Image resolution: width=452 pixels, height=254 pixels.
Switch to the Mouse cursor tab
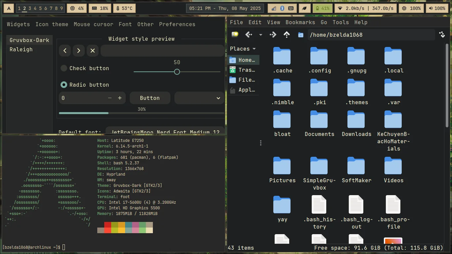point(93,24)
